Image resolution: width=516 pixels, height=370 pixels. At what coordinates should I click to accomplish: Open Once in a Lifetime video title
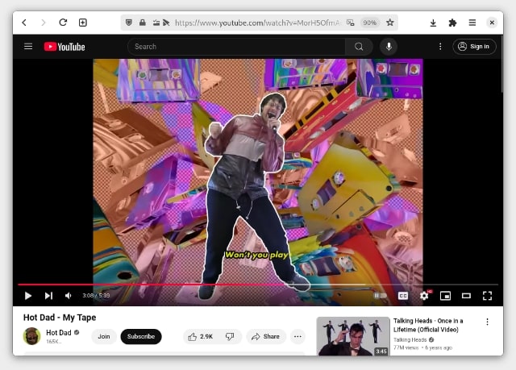click(428, 325)
